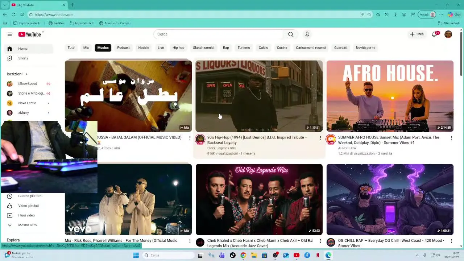Select the Mix filter chip
This screenshot has width=464, height=261.
[86, 48]
